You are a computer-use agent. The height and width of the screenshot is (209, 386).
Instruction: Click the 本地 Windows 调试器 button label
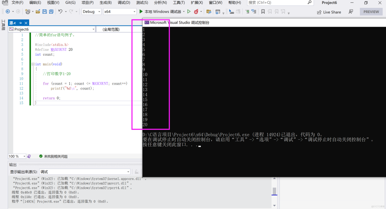[x=163, y=11]
